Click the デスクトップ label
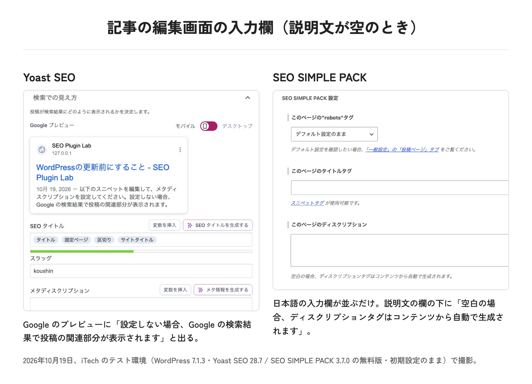Image resolution: width=532 pixels, height=384 pixels. (237, 126)
